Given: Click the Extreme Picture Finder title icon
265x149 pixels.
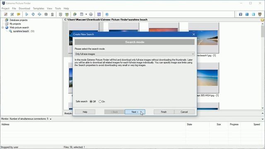Looking at the screenshot, I should (3, 3).
